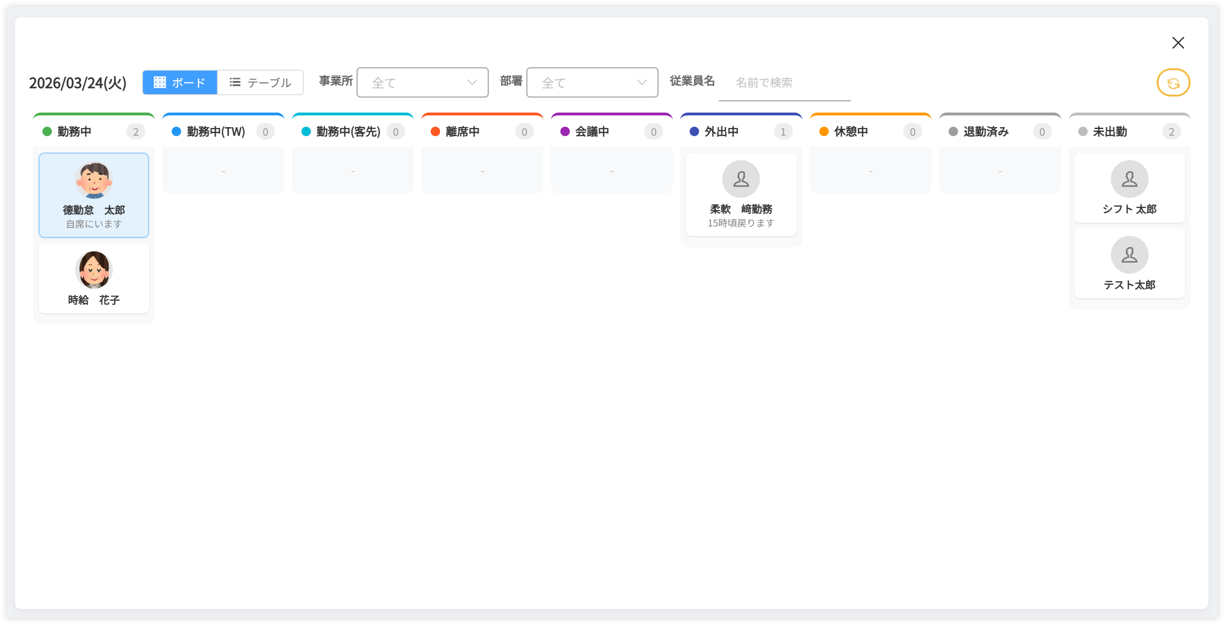Switch to ボード grid view
1225x625 pixels.
click(180, 82)
